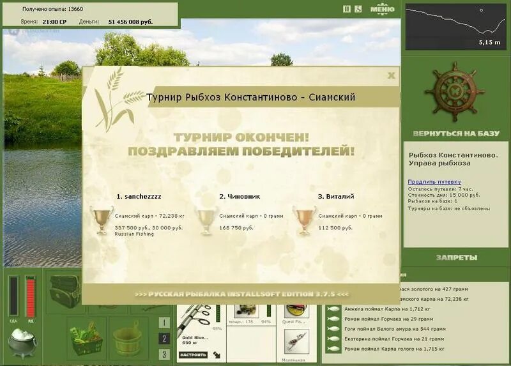
Task: Click the reel thumbnail above мощн.: 135
Action: [x=247, y=310]
